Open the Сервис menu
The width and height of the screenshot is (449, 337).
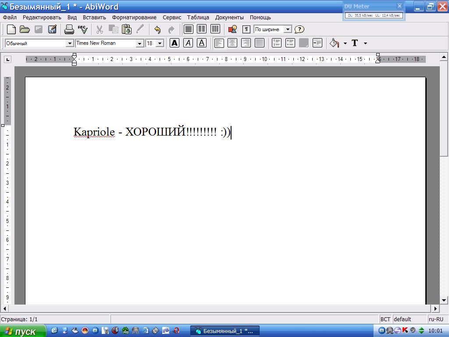click(172, 18)
